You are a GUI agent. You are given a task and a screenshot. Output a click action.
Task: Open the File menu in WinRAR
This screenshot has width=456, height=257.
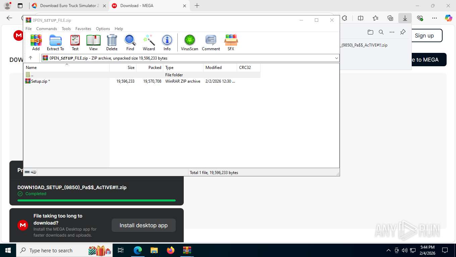pos(28,29)
